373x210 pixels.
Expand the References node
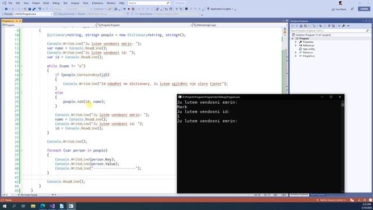click(296, 45)
